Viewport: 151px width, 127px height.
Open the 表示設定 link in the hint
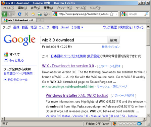tap(93, 56)
